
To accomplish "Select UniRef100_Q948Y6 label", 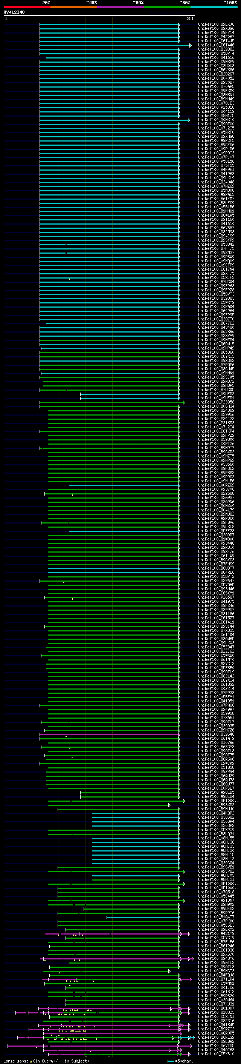I will pos(216,959).
